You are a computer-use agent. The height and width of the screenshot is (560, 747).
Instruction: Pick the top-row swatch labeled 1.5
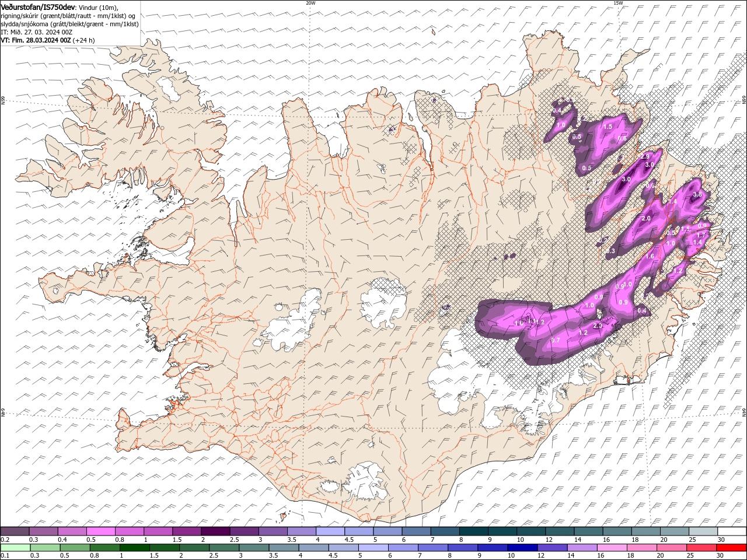(x=187, y=531)
